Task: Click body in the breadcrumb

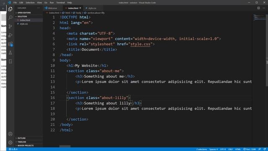Action: pyautogui.click(x=79, y=13)
